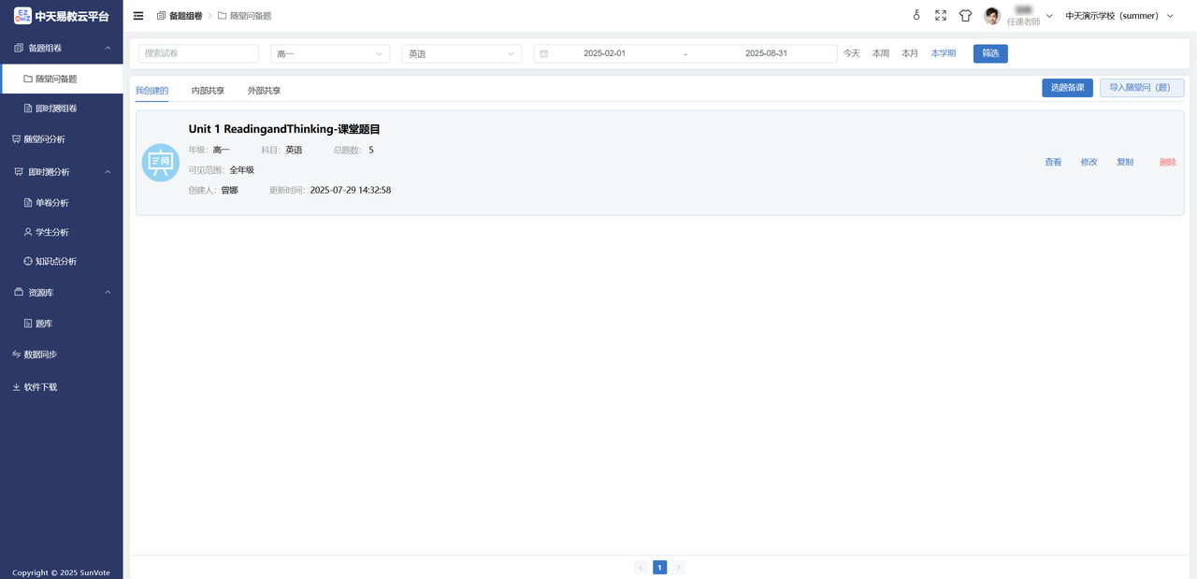The width and height of the screenshot is (1197, 579).
Task: Click the key icon in top bar
Action: (916, 16)
